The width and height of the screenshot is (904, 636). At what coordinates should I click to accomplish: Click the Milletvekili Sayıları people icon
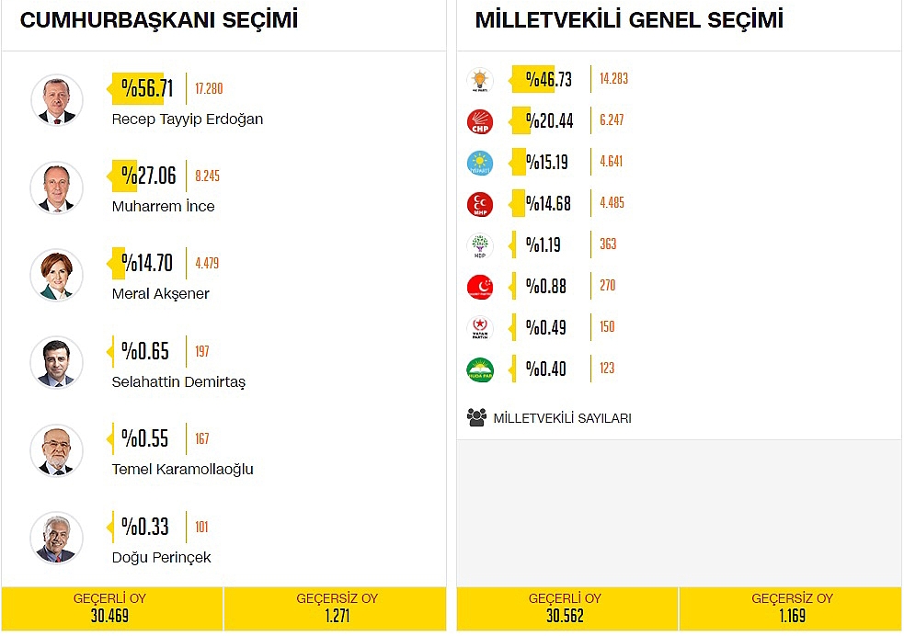point(476,417)
